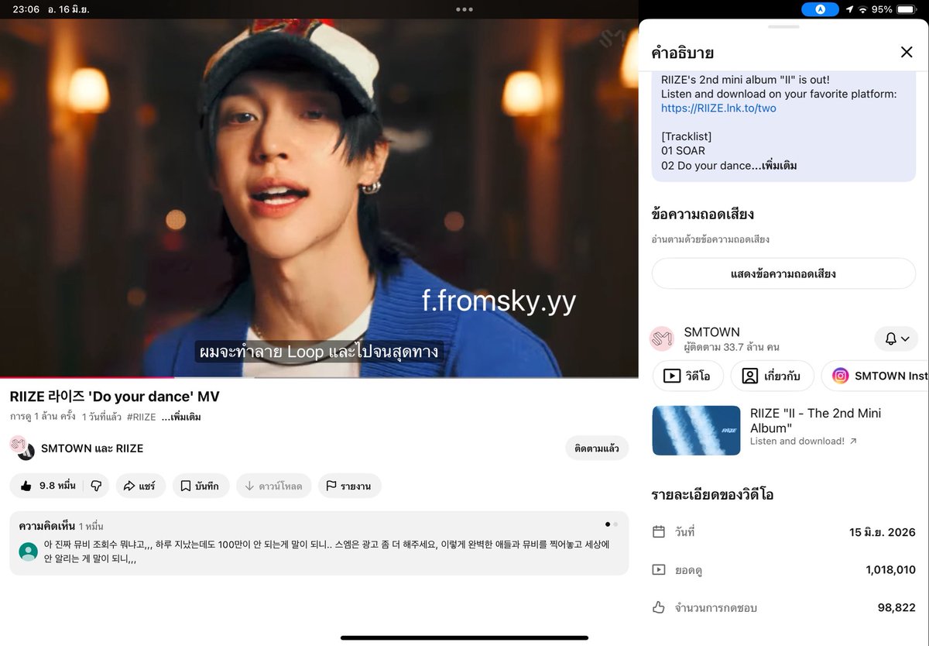Tap subscriber count 33.7 ล้าน คน
The width and height of the screenshot is (929, 646).
[x=732, y=347]
